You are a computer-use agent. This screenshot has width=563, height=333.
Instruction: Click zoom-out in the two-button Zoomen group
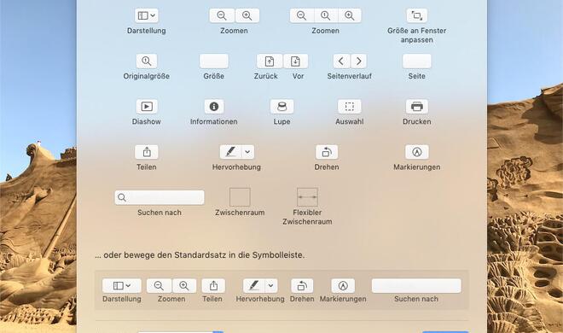222,15
